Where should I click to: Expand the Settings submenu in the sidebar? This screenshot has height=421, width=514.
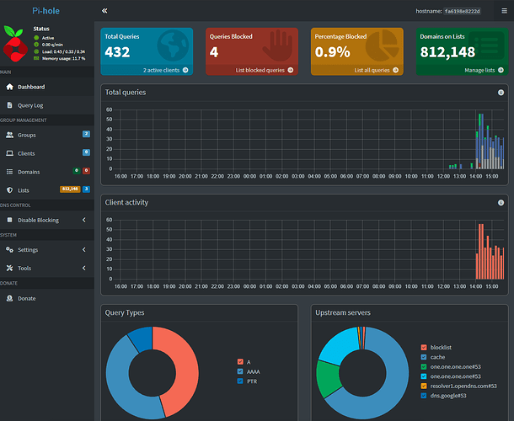[83, 250]
